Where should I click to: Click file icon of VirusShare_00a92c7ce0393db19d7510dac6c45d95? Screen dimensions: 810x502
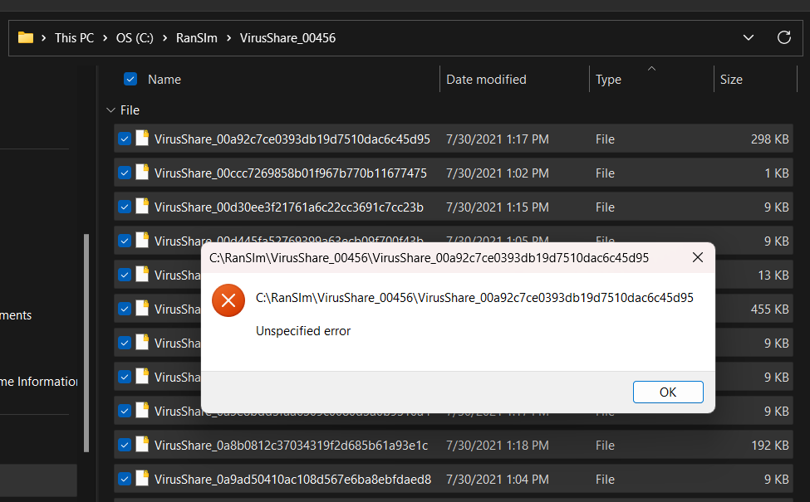142,139
